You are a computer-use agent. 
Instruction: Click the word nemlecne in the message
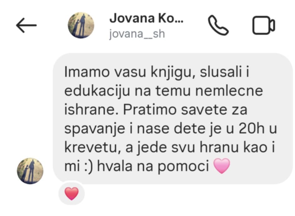pos(229,91)
